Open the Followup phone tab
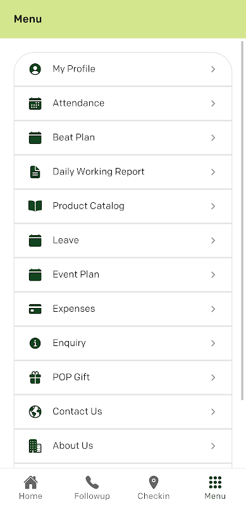Viewport: 246px width, 507px height. coord(92,487)
